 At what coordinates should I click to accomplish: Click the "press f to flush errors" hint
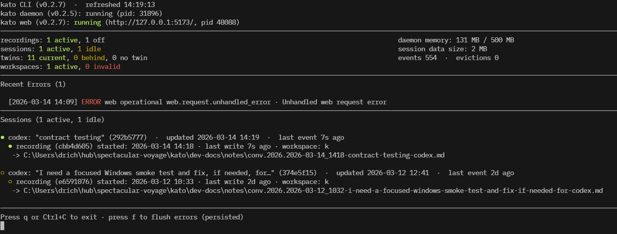tap(176, 217)
